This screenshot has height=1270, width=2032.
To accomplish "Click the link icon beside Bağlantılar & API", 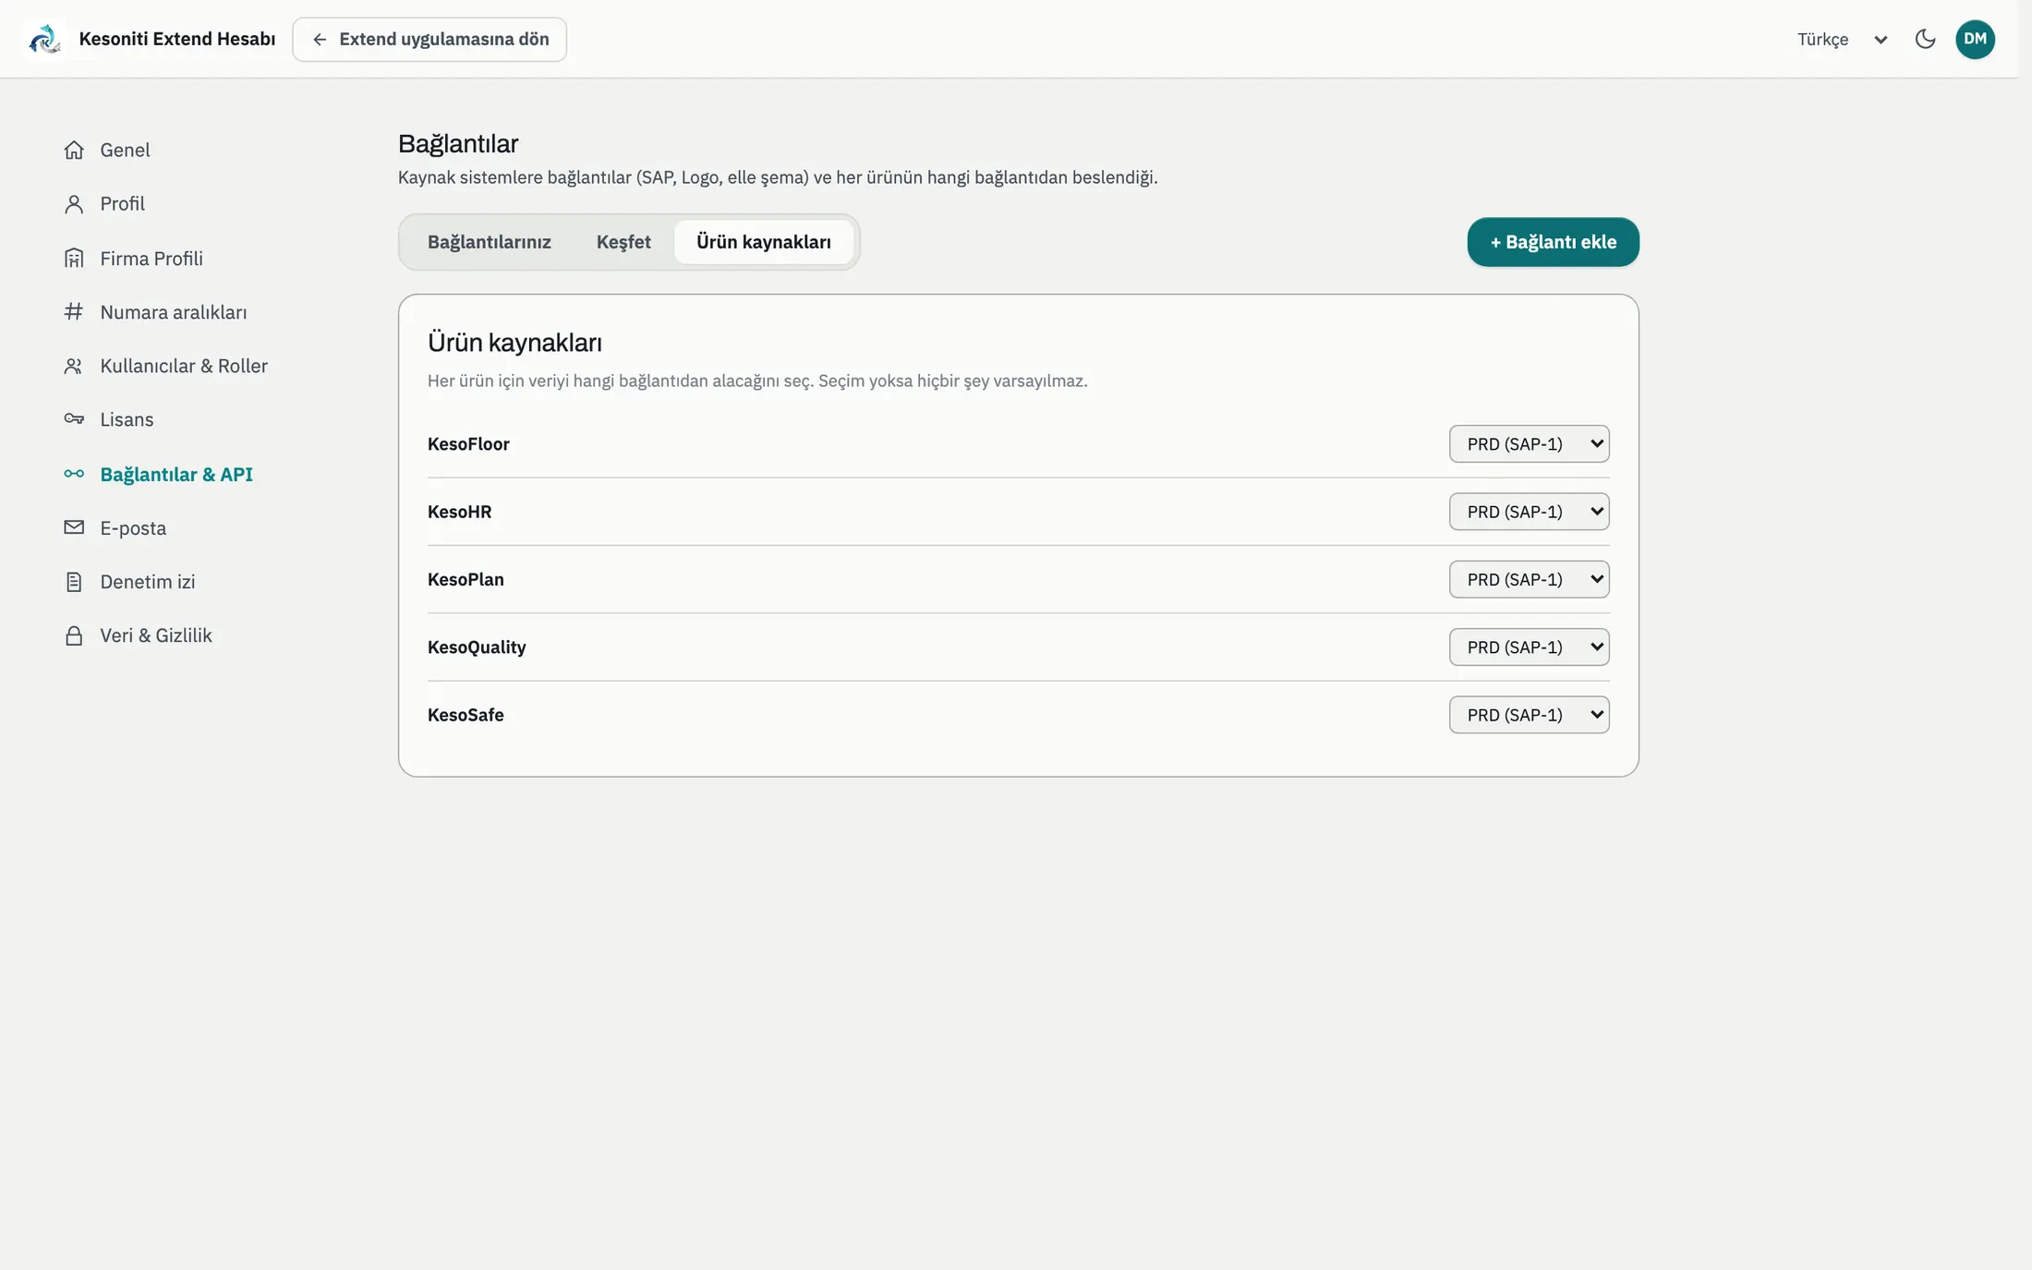I will pyautogui.click(x=74, y=474).
